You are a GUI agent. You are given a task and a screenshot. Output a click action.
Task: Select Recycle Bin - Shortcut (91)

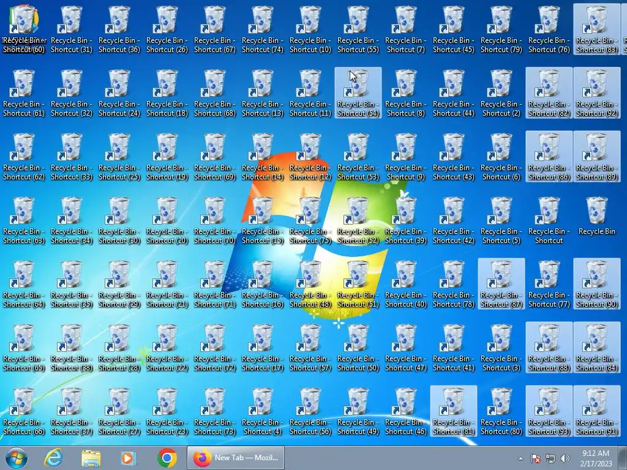[597, 411]
